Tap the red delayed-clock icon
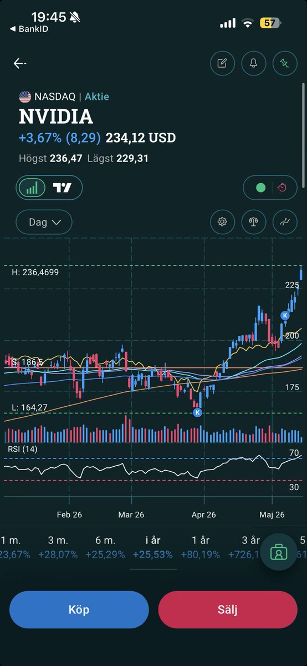Image resolution: width=307 pixels, height=666 pixels. click(282, 188)
